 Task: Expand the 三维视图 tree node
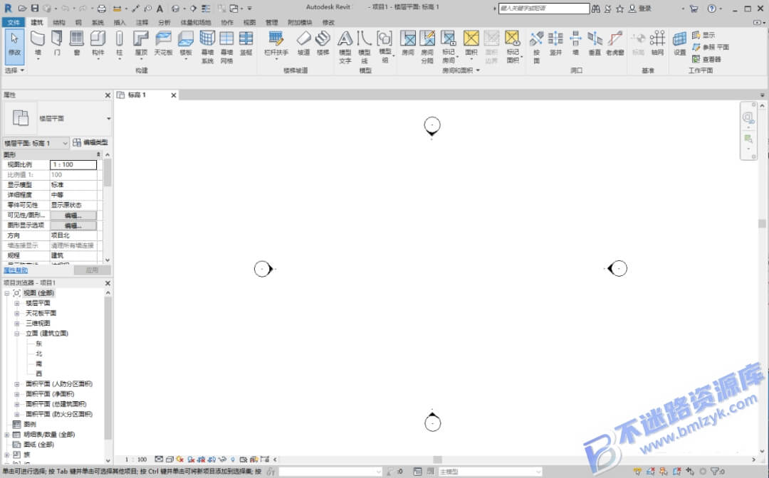coord(16,323)
